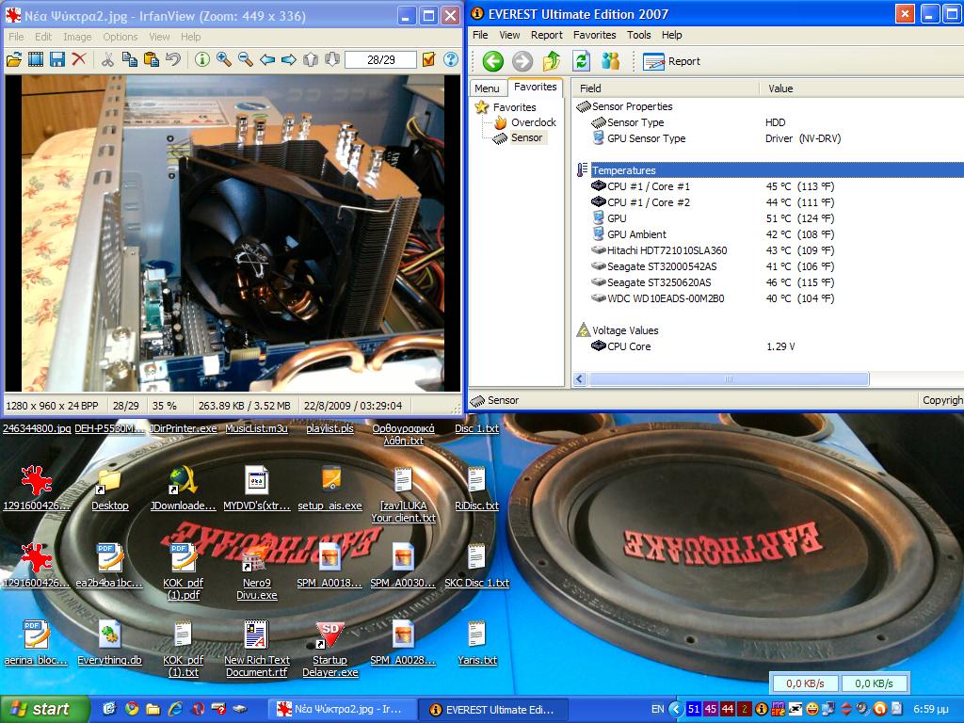Viewport: 964px width, 723px height.
Task: Click the Report button in EVEREST toolbar
Action: coord(671,61)
